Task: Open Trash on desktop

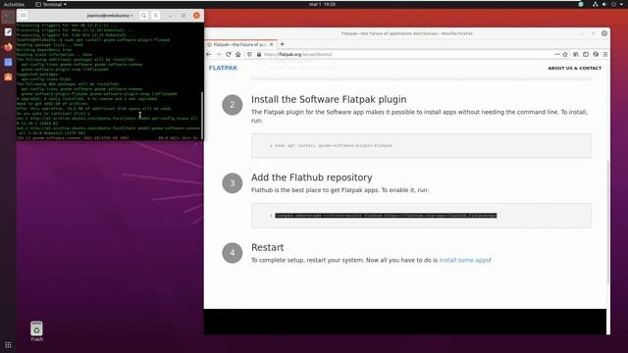Action: [x=36, y=331]
